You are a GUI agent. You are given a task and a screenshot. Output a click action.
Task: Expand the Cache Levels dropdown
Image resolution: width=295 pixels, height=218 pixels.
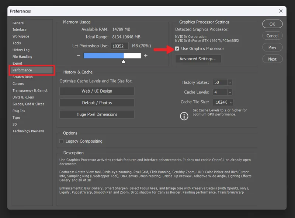(229, 92)
